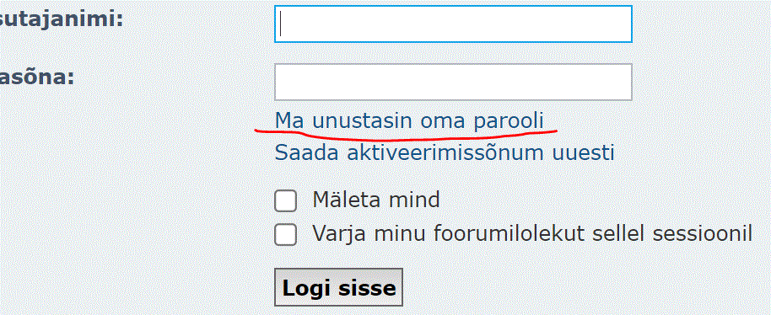Screen dimensions: 771x315
Task: Enable the 'Mäleta mind' checkbox
Action: click(285, 201)
